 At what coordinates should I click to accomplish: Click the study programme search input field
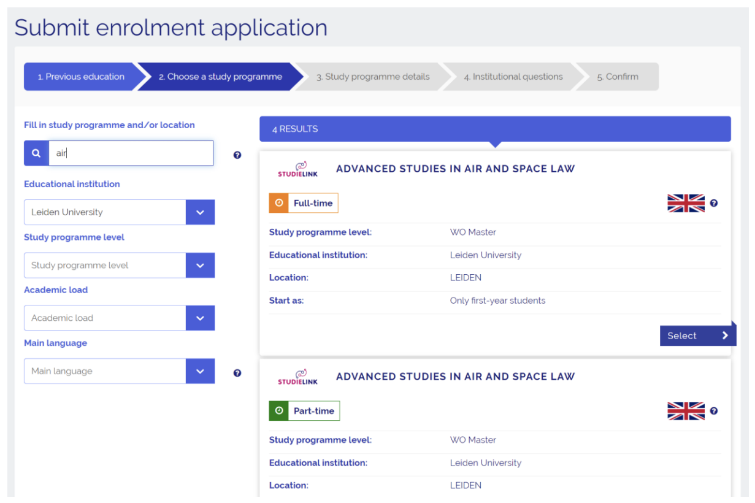[131, 153]
